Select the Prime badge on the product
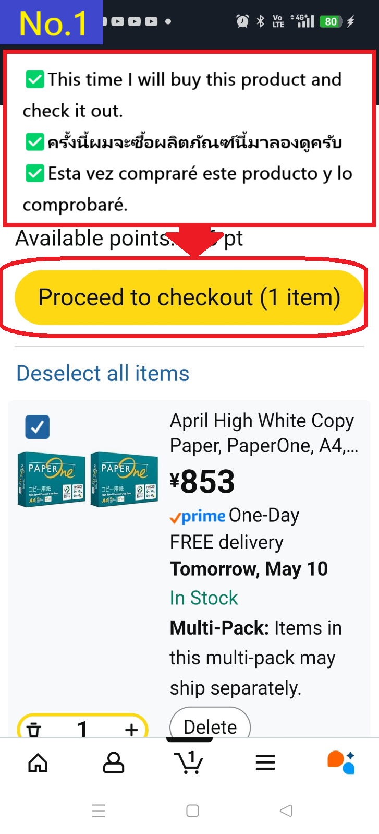Image resolution: width=379 pixels, height=834 pixels. coord(197,517)
